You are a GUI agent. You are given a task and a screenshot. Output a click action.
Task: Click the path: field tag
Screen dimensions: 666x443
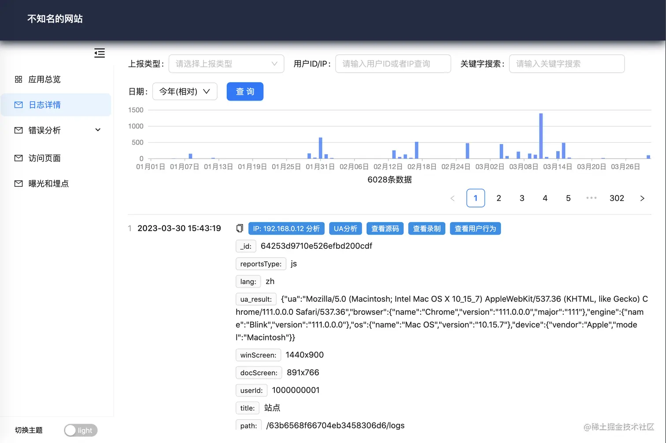248,425
